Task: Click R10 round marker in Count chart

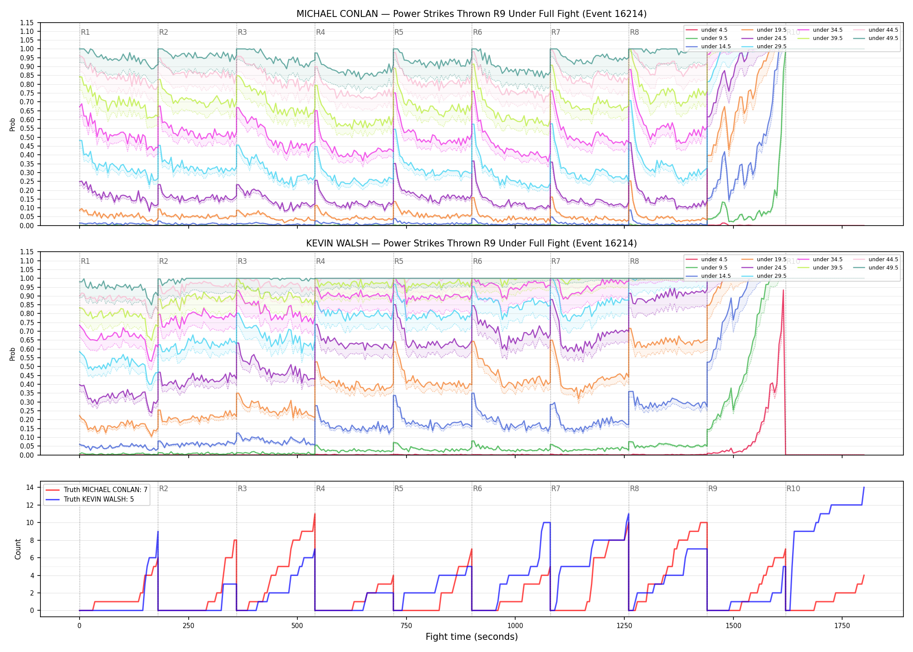Action: pyautogui.click(x=793, y=489)
